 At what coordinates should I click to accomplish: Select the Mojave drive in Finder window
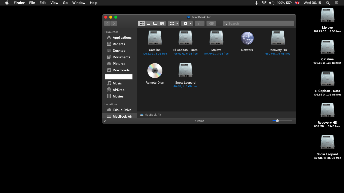click(216, 38)
